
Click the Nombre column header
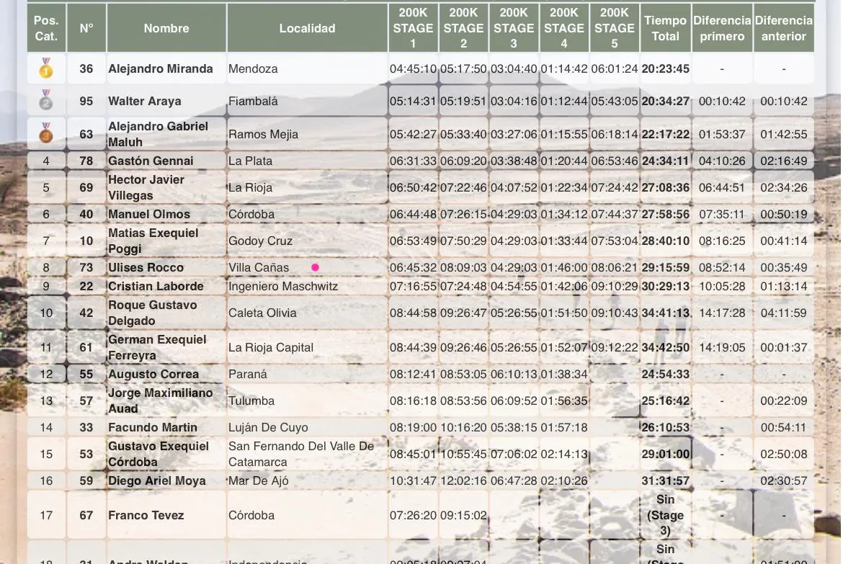[166, 29]
